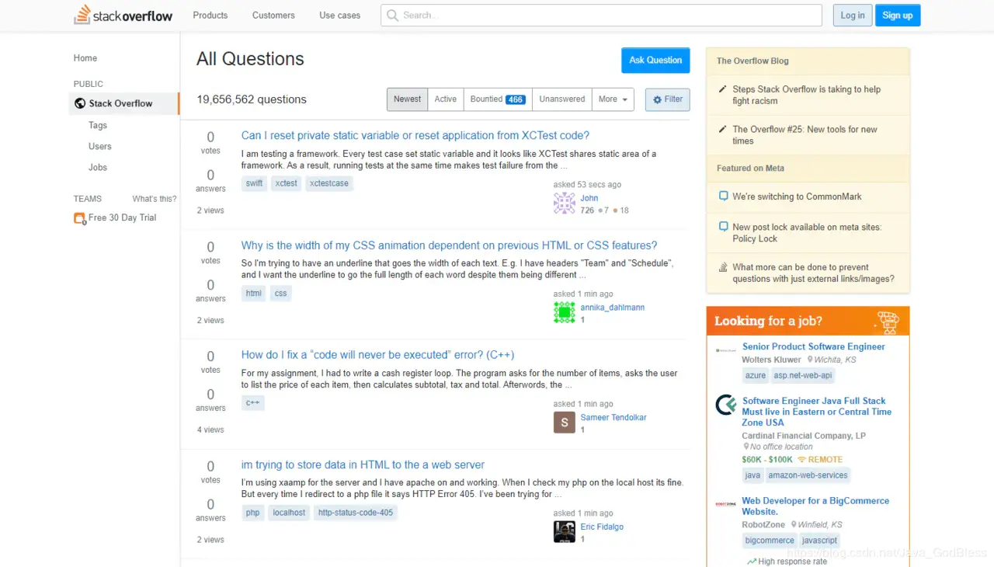Viewport: 994px width, 567px height.
Task: Click the Ask Question button
Action: coord(655,61)
